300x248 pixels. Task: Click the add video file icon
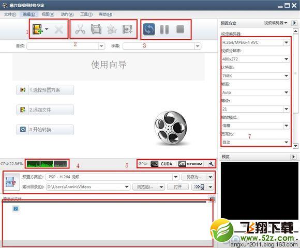[37, 29]
